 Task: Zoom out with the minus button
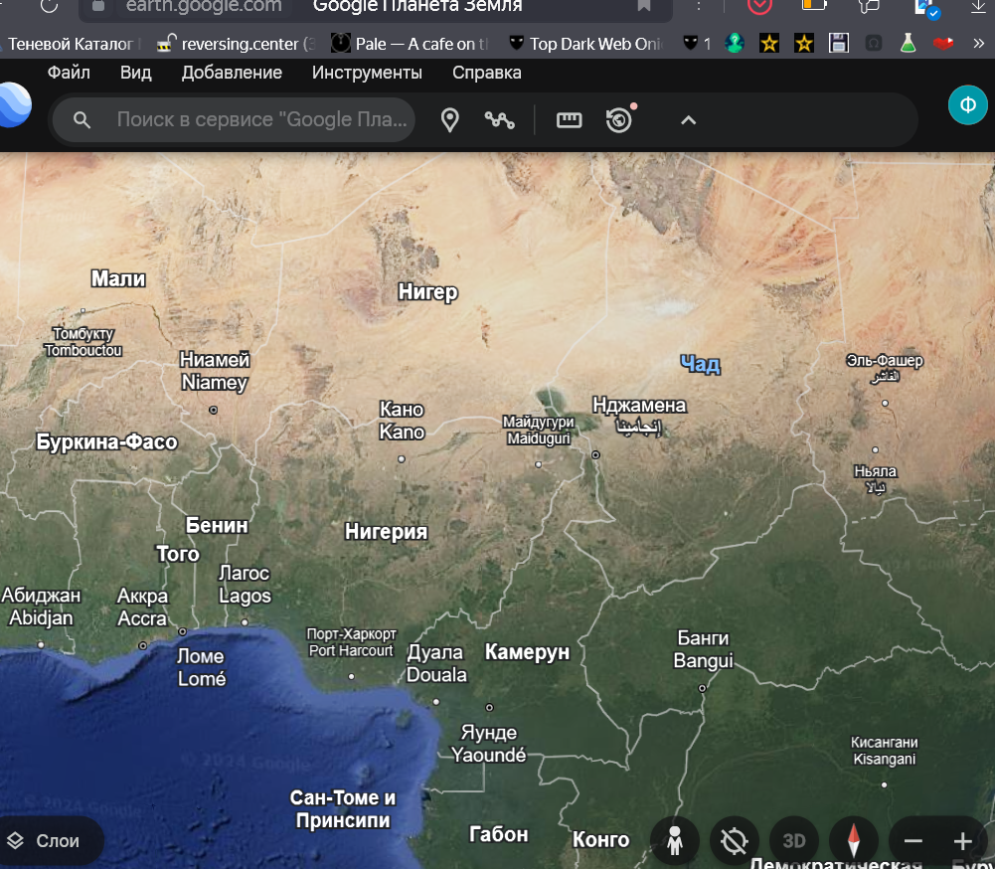(913, 841)
